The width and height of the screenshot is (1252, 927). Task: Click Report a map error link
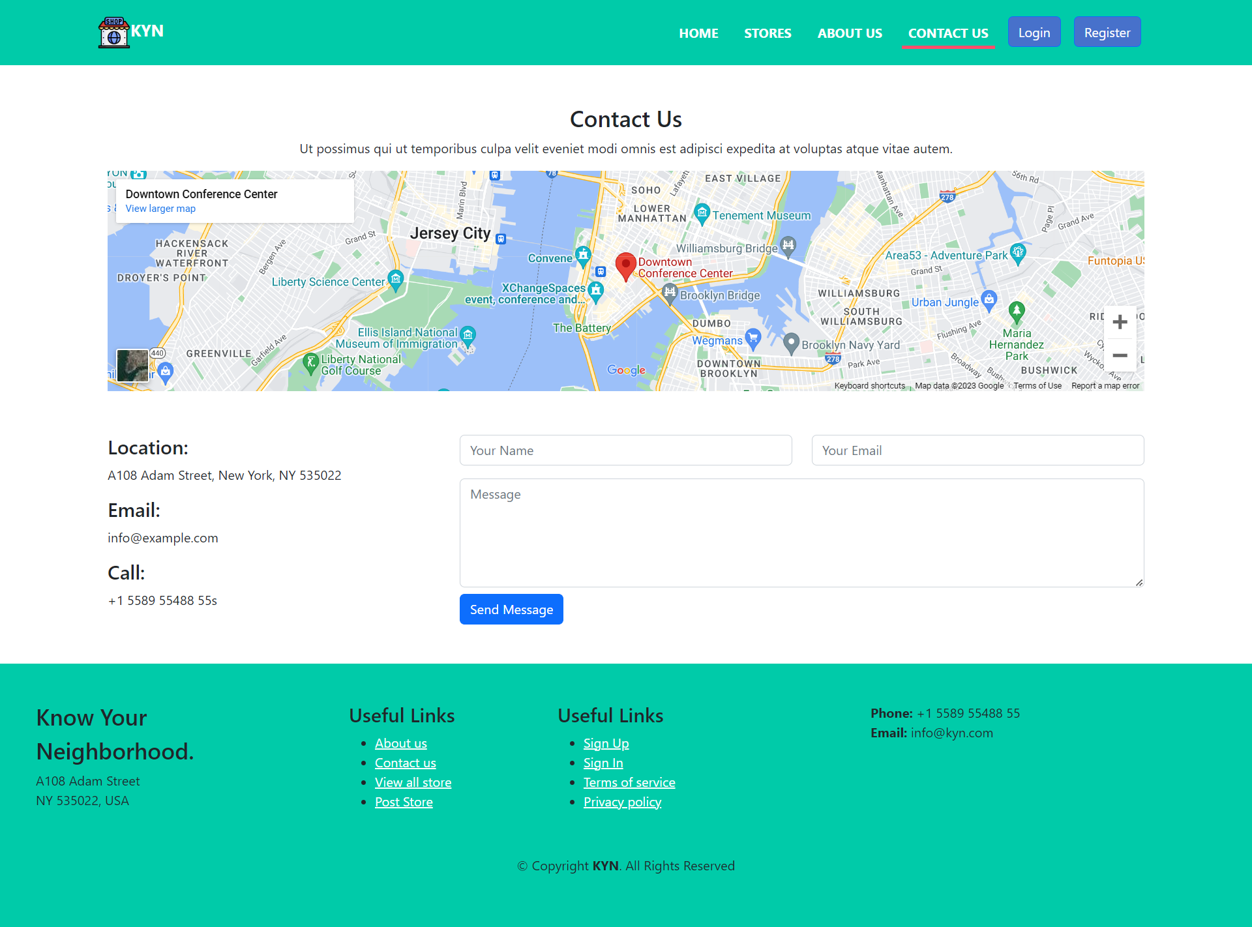coord(1105,386)
